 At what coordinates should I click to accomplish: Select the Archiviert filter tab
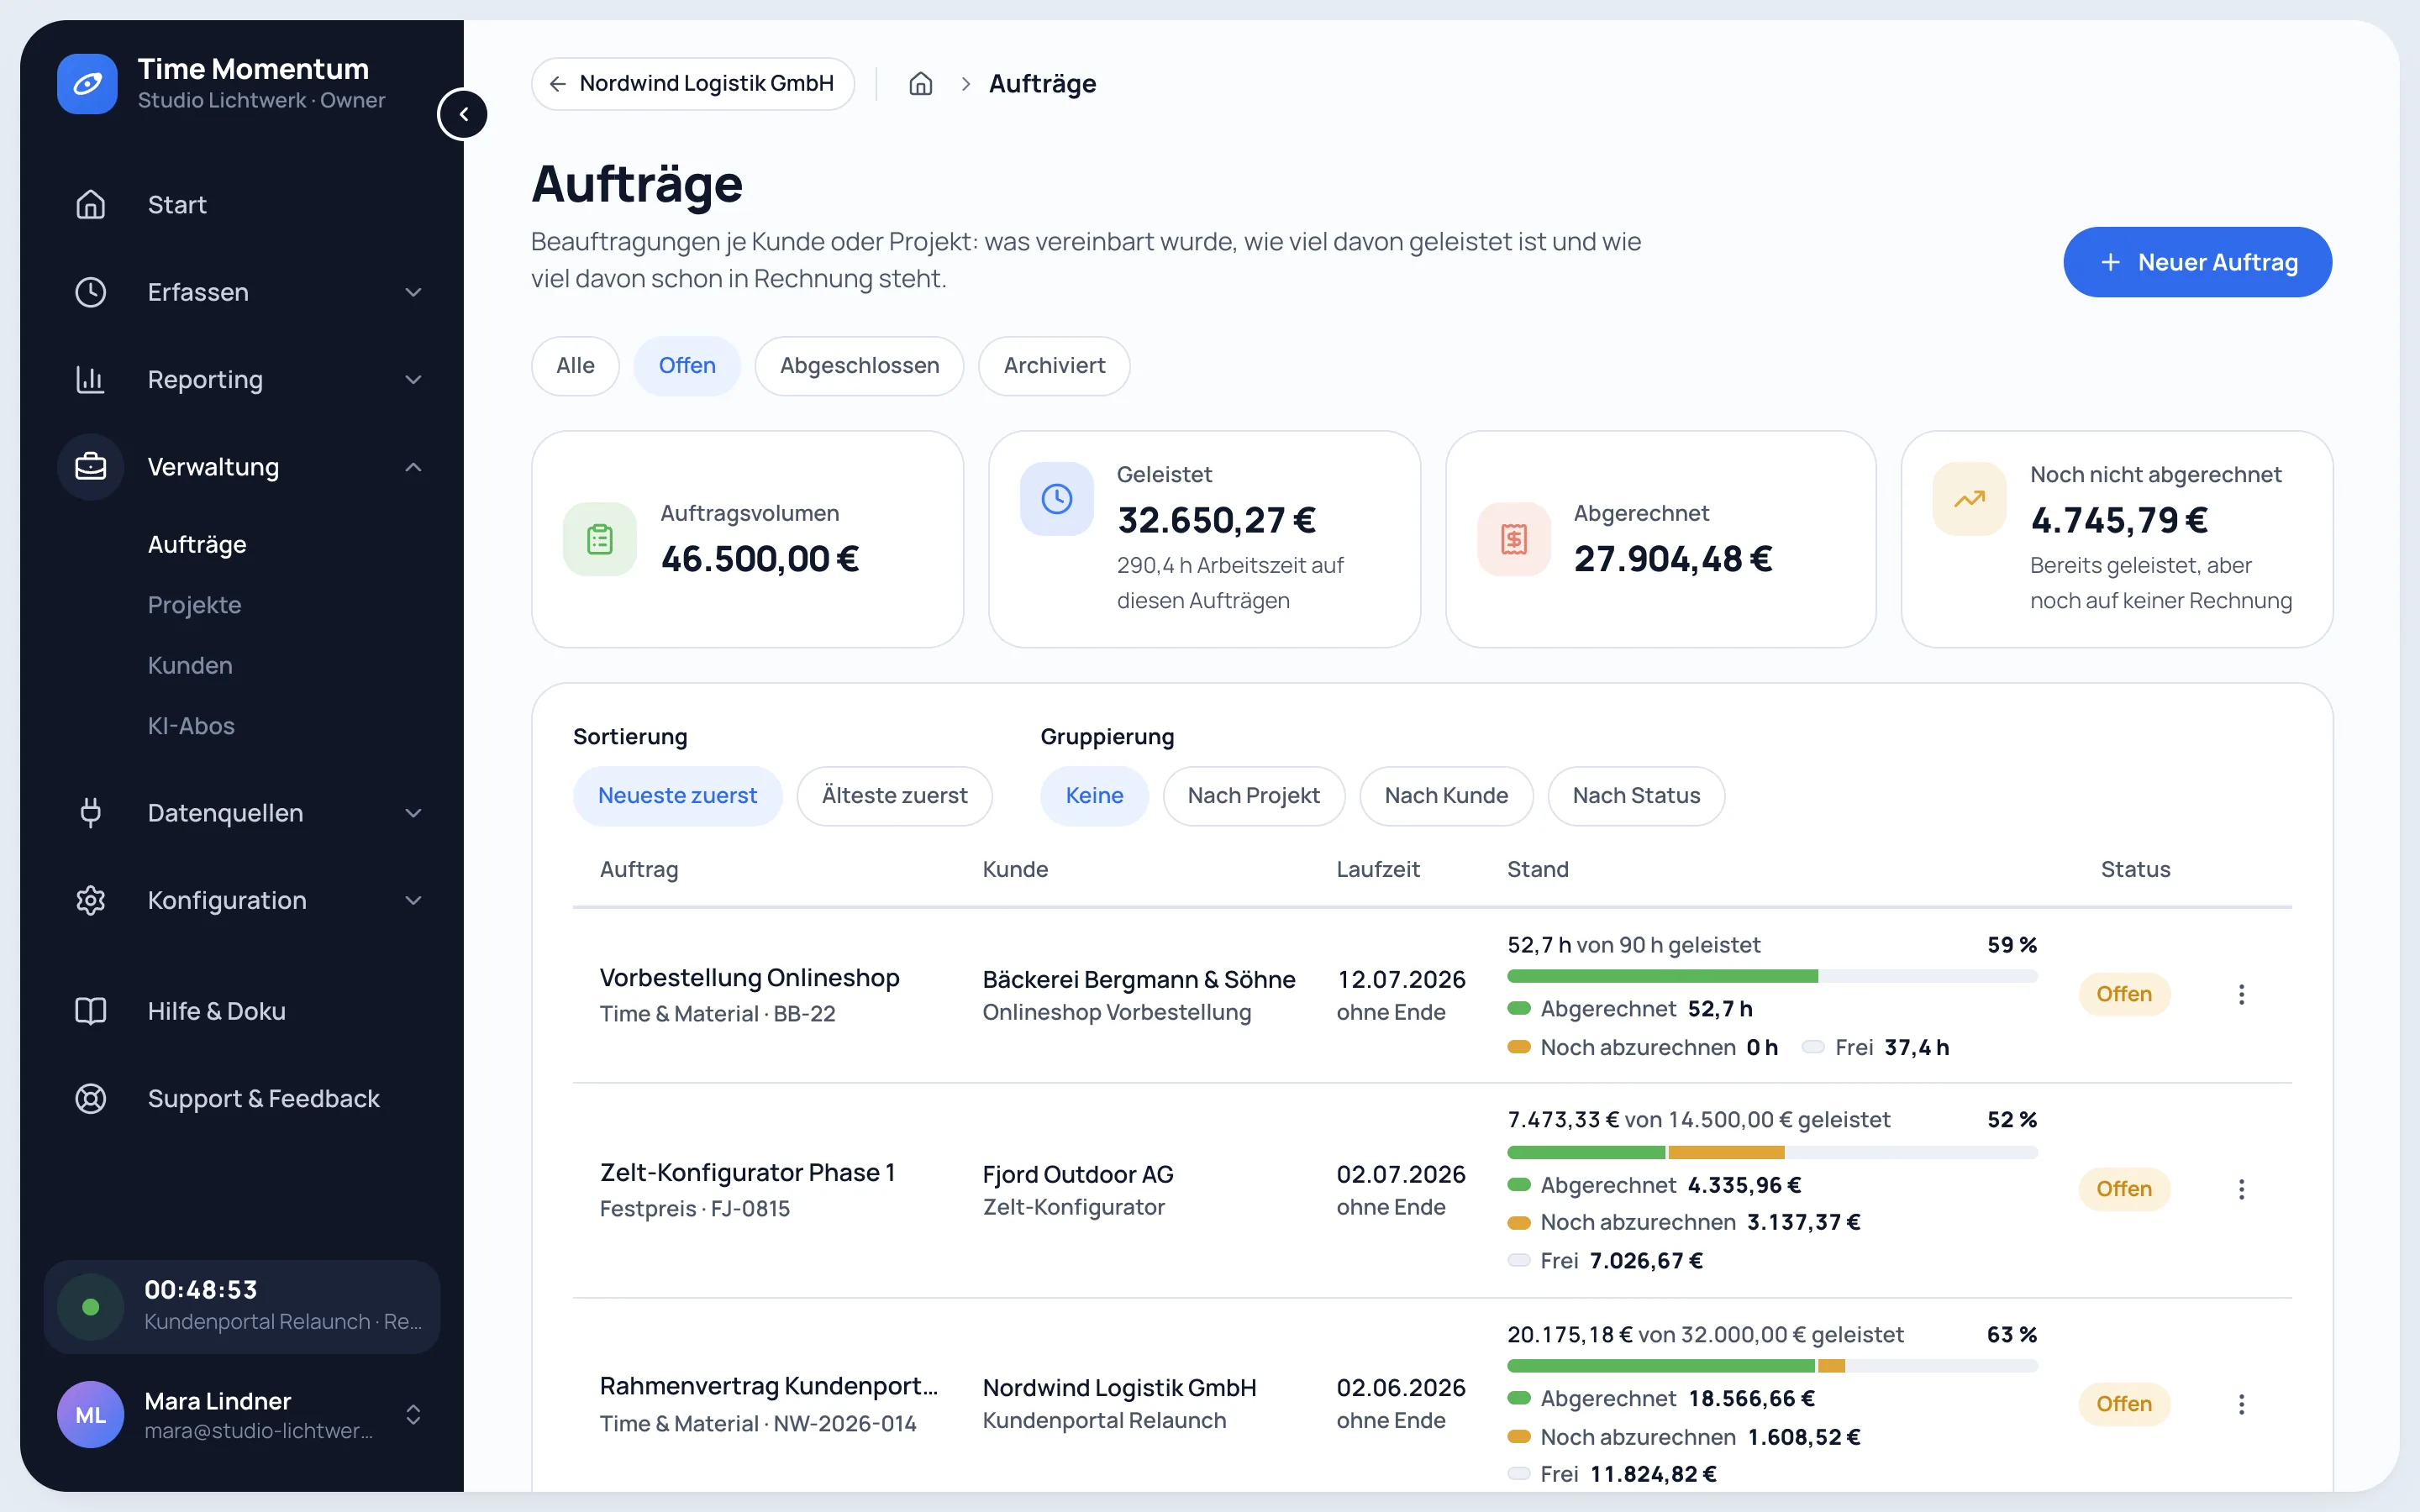1054,366
